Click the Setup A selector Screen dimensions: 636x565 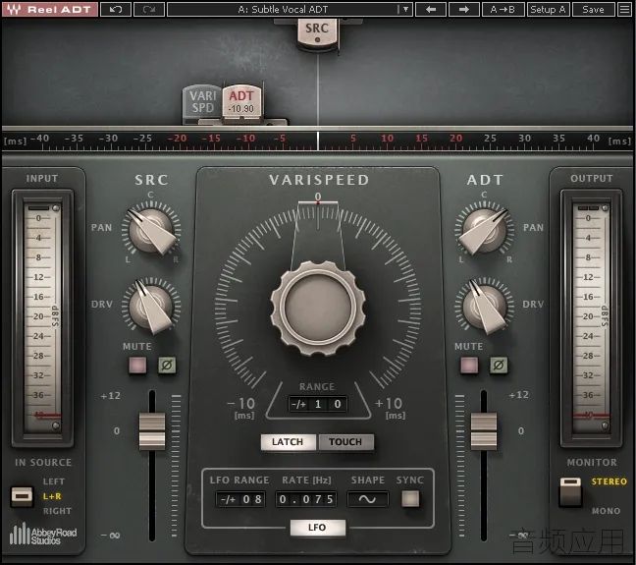pyautogui.click(x=548, y=10)
